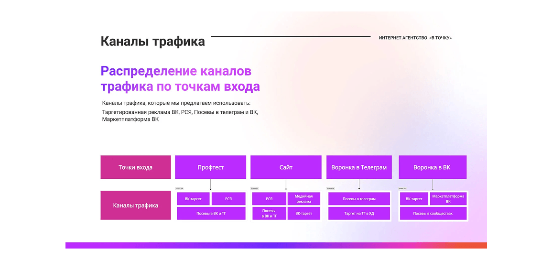Click the pink Каналы трафика row label
Screen dimensions: 552x260
[x=136, y=206]
